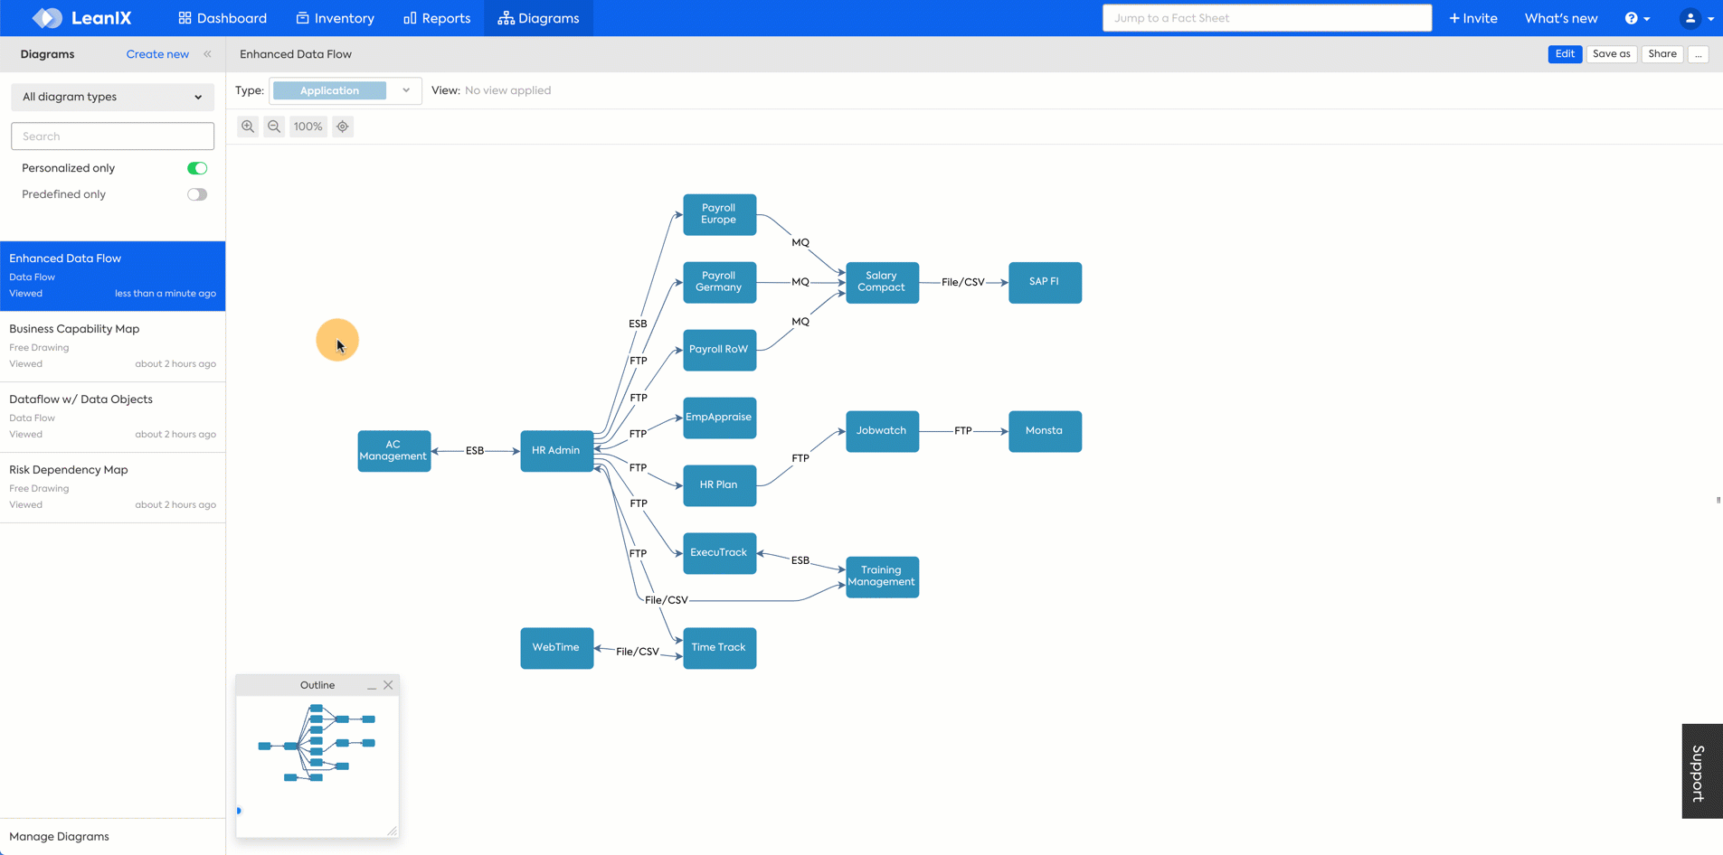Open the Type Application dropdown

pyautogui.click(x=345, y=90)
